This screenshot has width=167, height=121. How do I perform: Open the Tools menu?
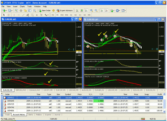(29, 6)
